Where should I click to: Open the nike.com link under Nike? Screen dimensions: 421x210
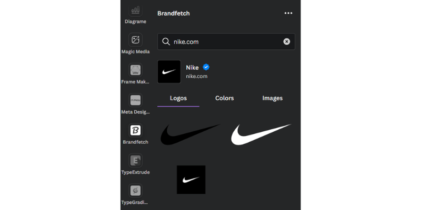[197, 76]
